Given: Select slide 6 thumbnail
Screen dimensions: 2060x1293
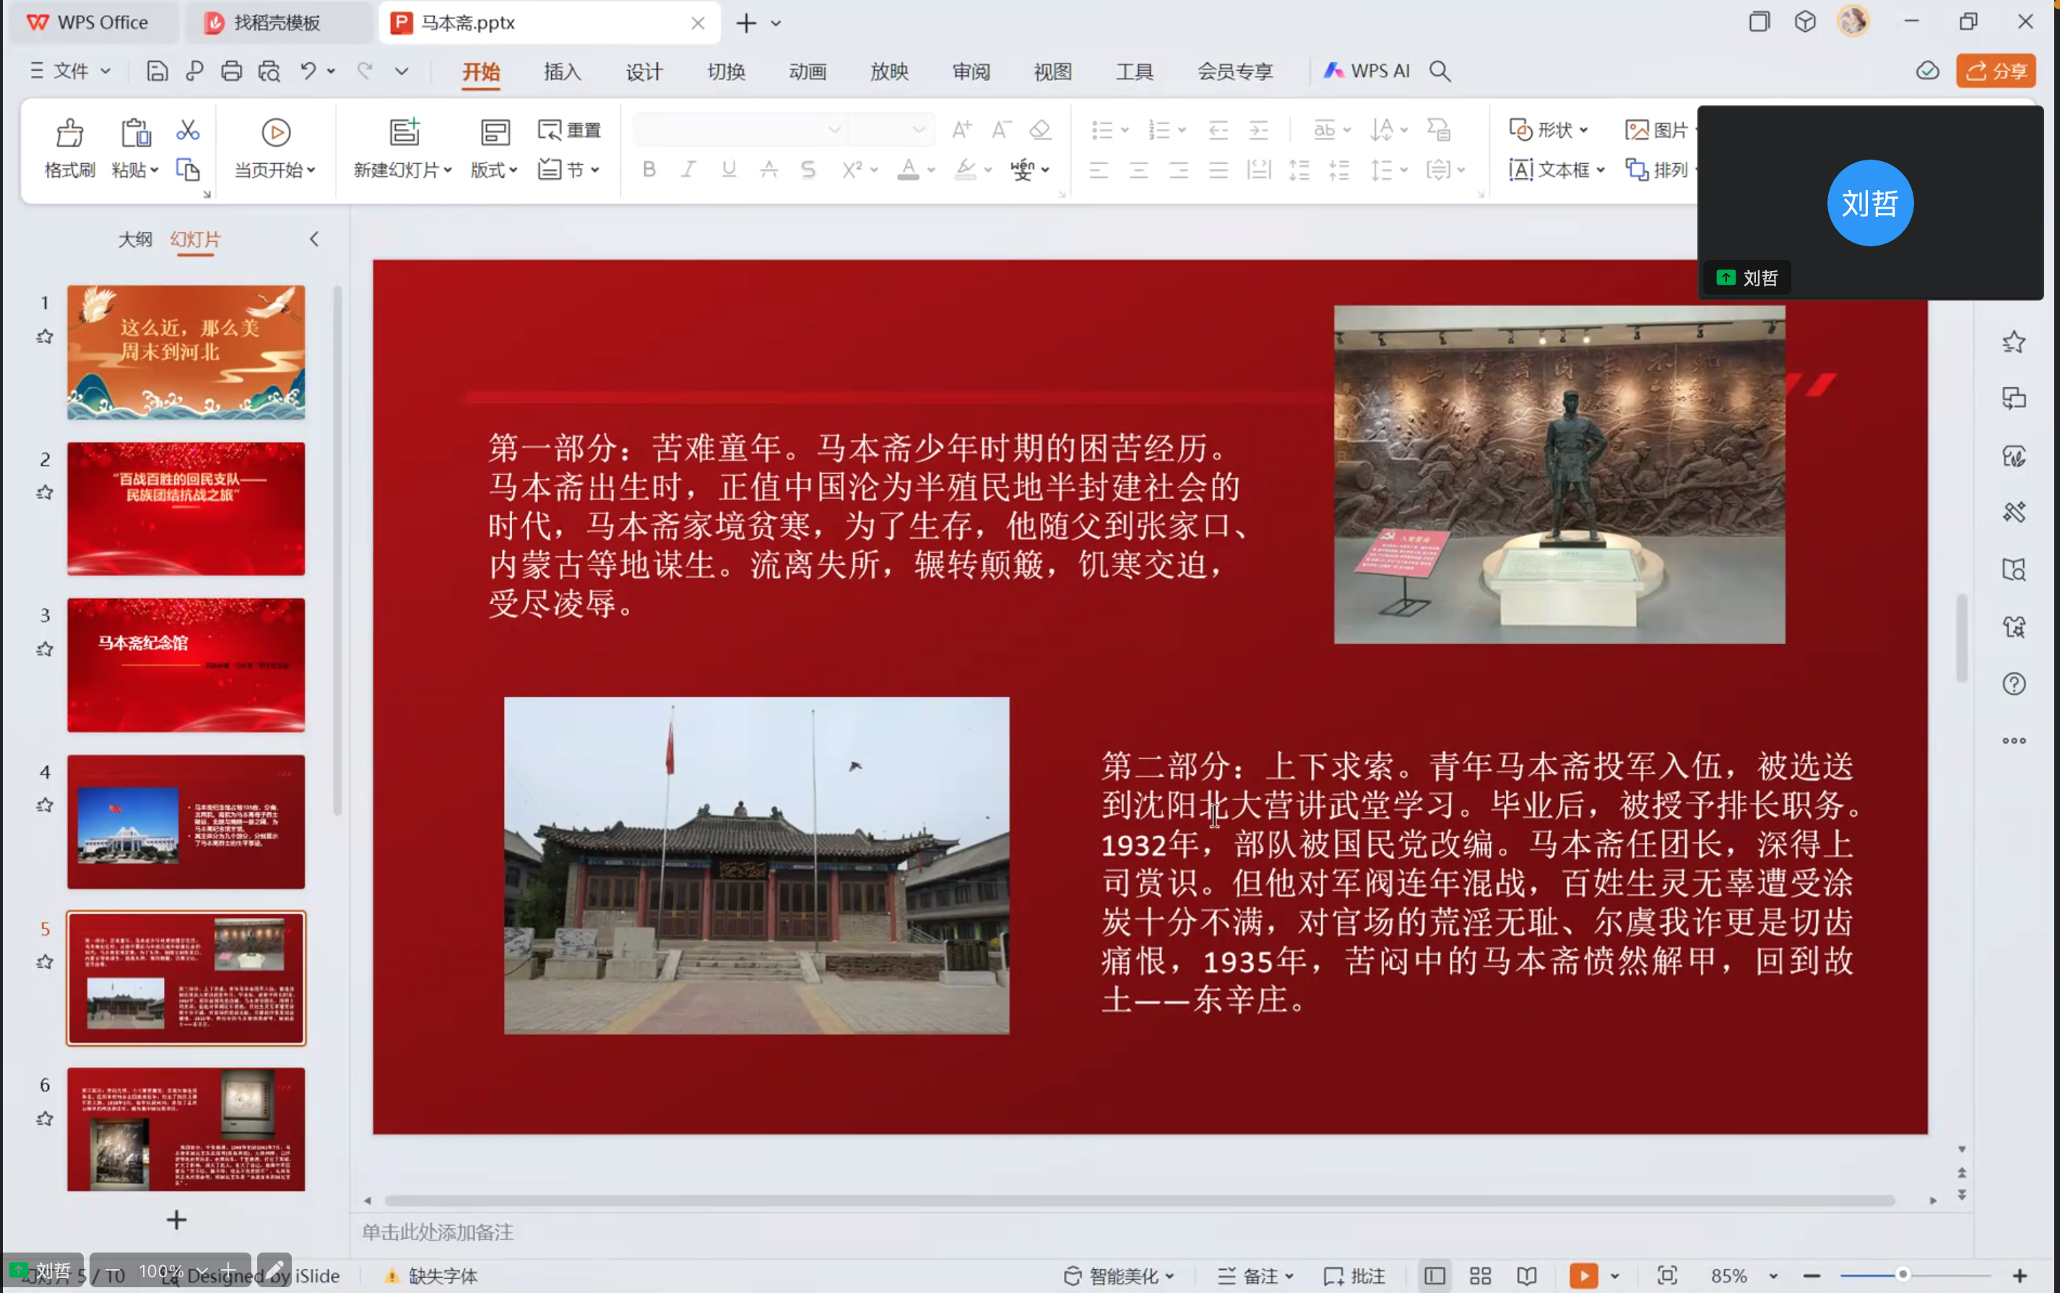Looking at the screenshot, I should 186,1129.
